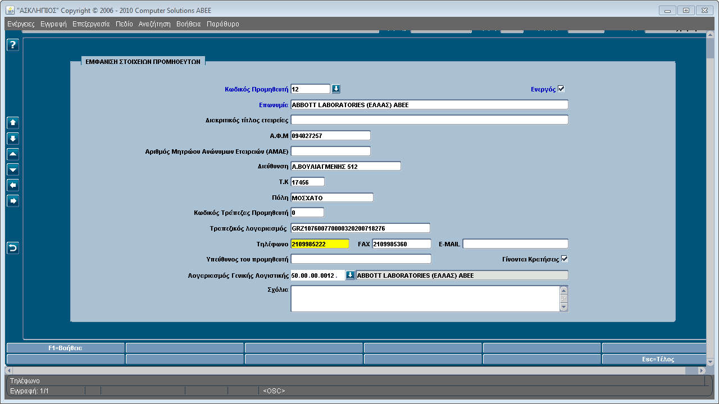
Task: Open the Λογαριασμός Γενικής Λογιστικής lookup list
Action: pyautogui.click(x=350, y=275)
